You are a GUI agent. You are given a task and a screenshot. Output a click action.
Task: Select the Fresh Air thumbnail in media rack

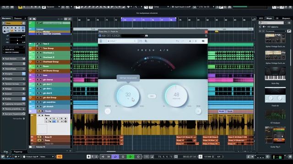click(x=275, y=95)
